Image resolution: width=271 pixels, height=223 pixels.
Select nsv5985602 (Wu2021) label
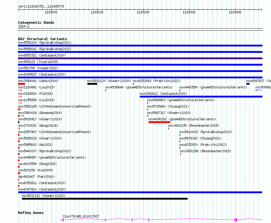coord(36,145)
